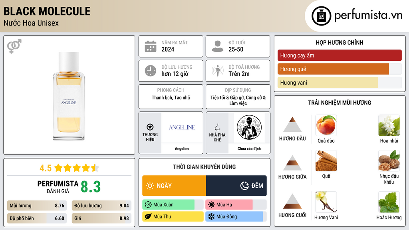Click the sun icon in Ngày bar
The image size is (409, 230).
150,186
